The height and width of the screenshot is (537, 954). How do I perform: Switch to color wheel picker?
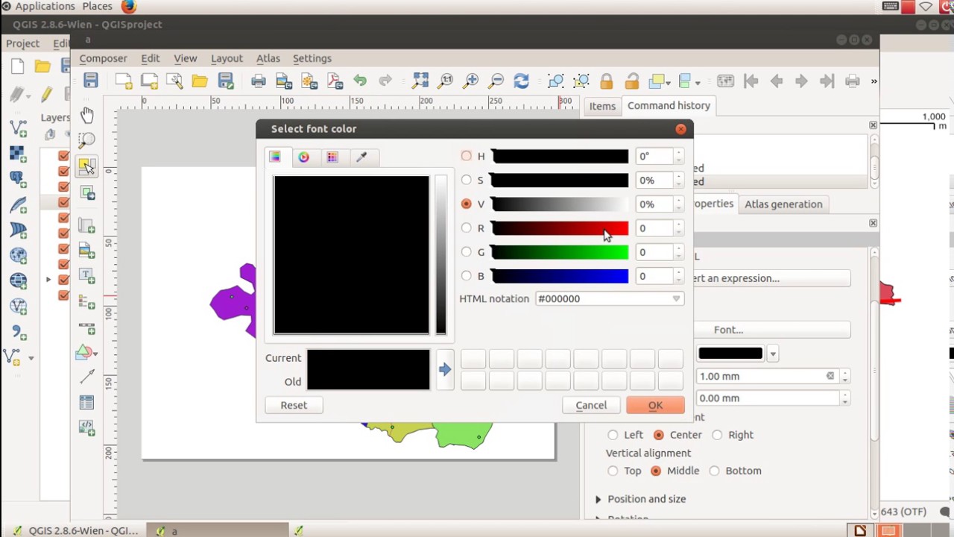pyautogui.click(x=303, y=157)
